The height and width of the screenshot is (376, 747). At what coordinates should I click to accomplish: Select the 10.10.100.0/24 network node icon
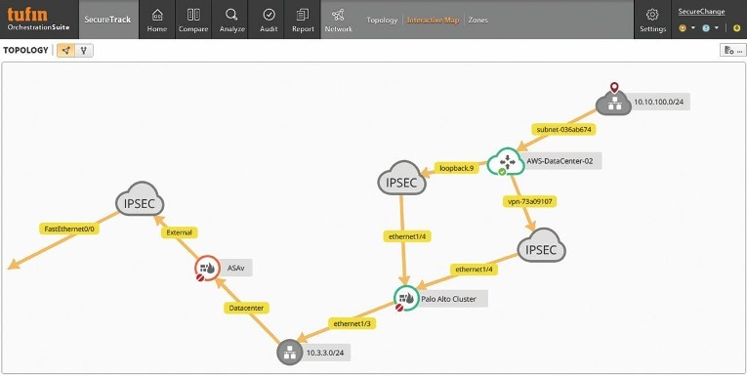(x=613, y=104)
